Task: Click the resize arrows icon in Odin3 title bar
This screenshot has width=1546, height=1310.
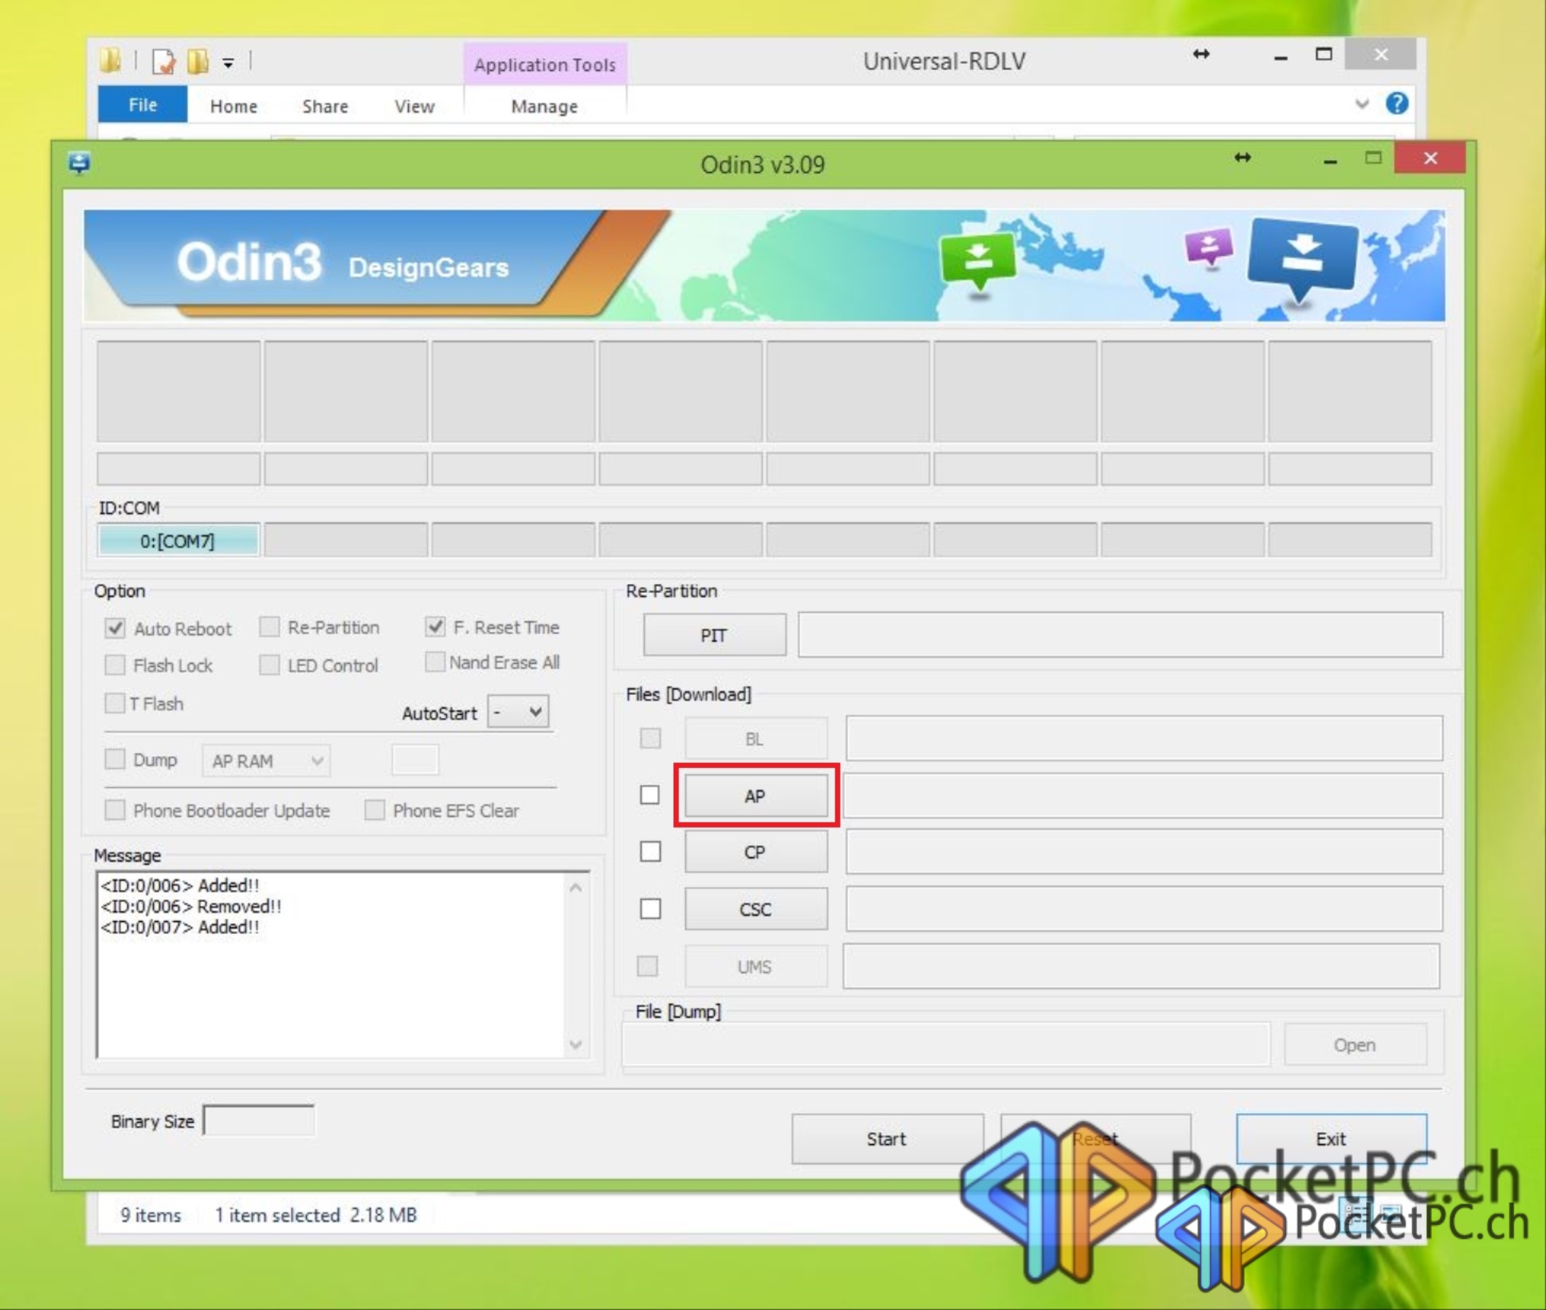Action: (x=1242, y=157)
